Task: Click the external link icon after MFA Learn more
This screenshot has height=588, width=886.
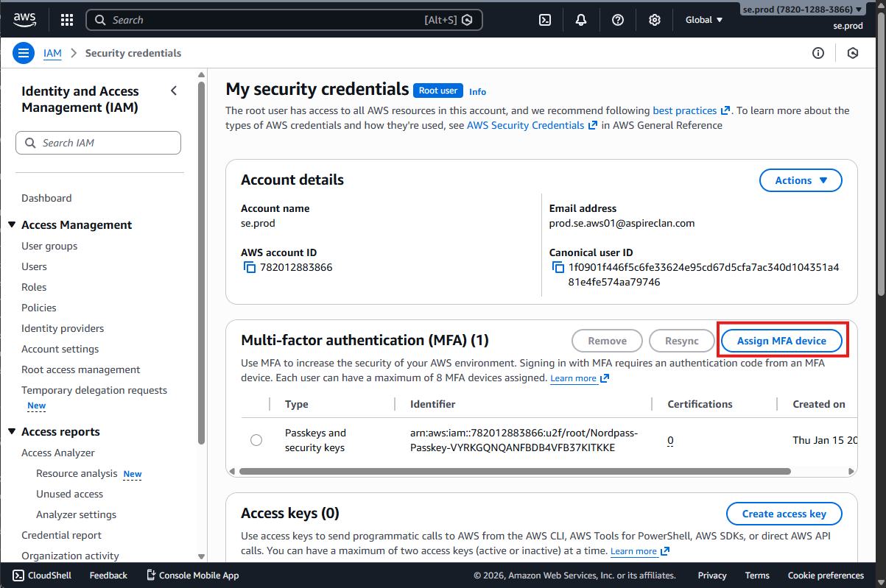Action: tap(605, 378)
